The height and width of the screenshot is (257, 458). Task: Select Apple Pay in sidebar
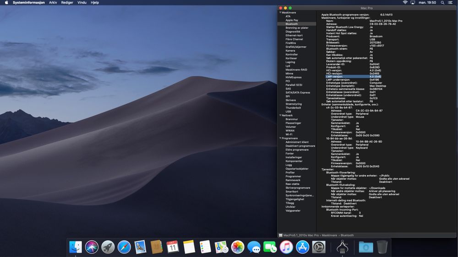(x=292, y=20)
